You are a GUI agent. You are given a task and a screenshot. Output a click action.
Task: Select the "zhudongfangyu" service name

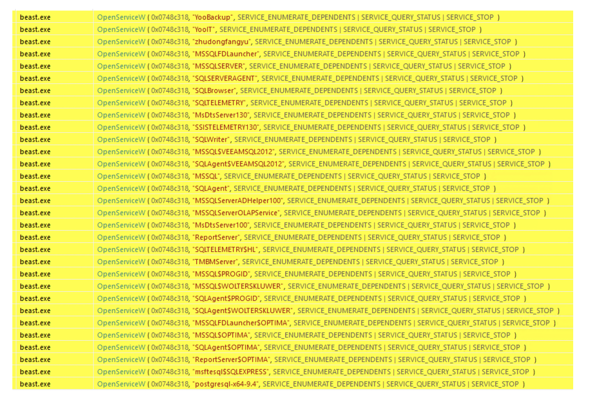pos(222,41)
